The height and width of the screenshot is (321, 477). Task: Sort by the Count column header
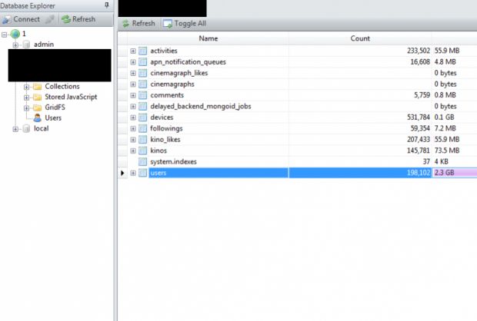tap(360, 38)
